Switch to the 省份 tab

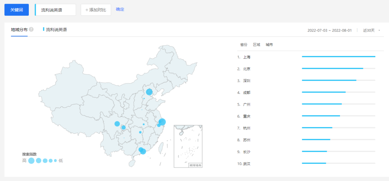point(244,45)
